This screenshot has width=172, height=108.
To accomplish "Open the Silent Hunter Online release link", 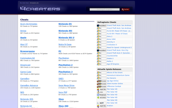I will (115, 84).
